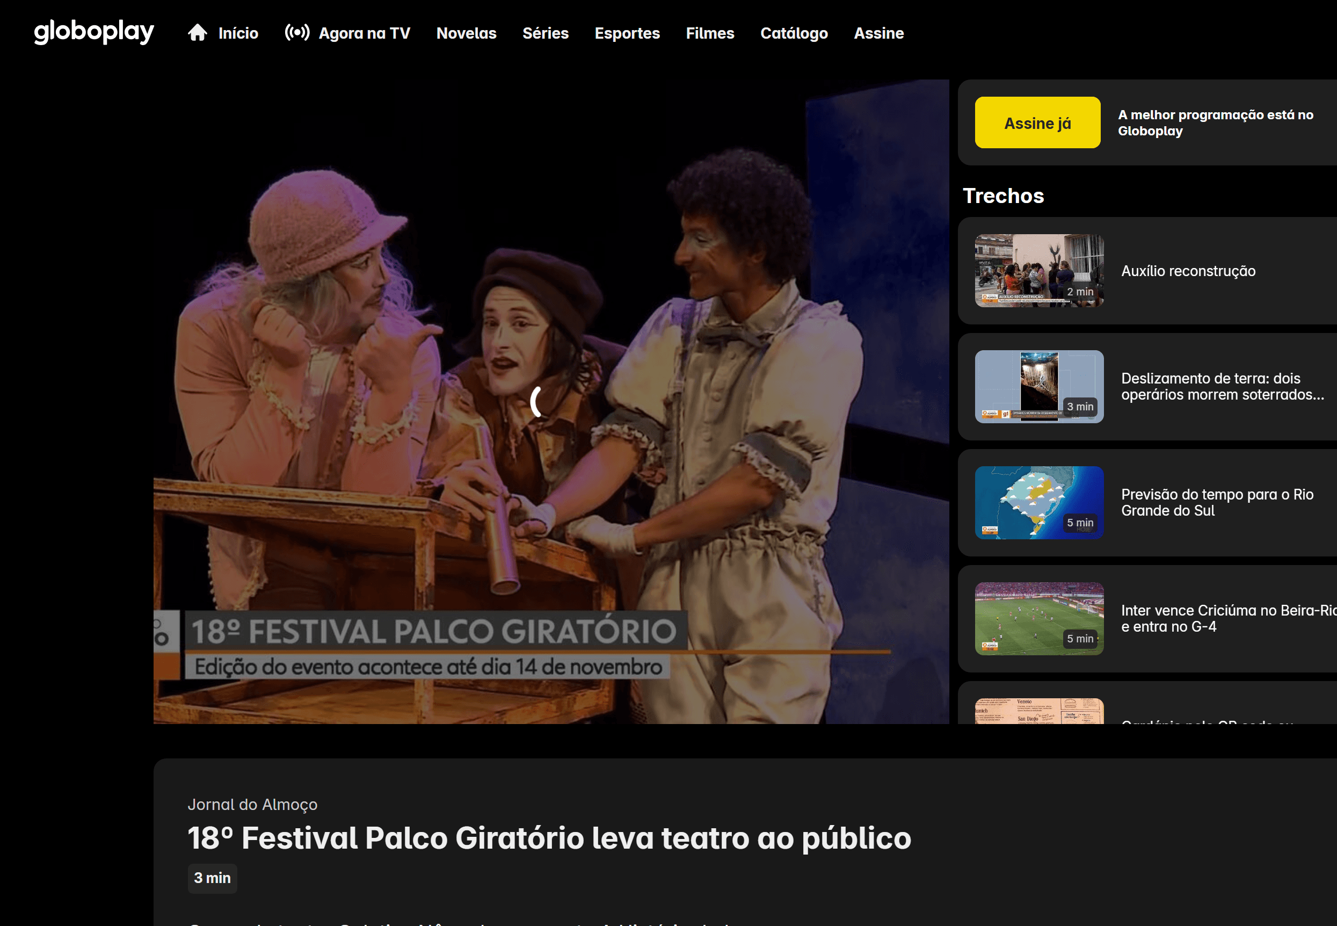Open the Previsão do tempo weather map thumbnail
The height and width of the screenshot is (926, 1337).
click(x=1040, y=502)
